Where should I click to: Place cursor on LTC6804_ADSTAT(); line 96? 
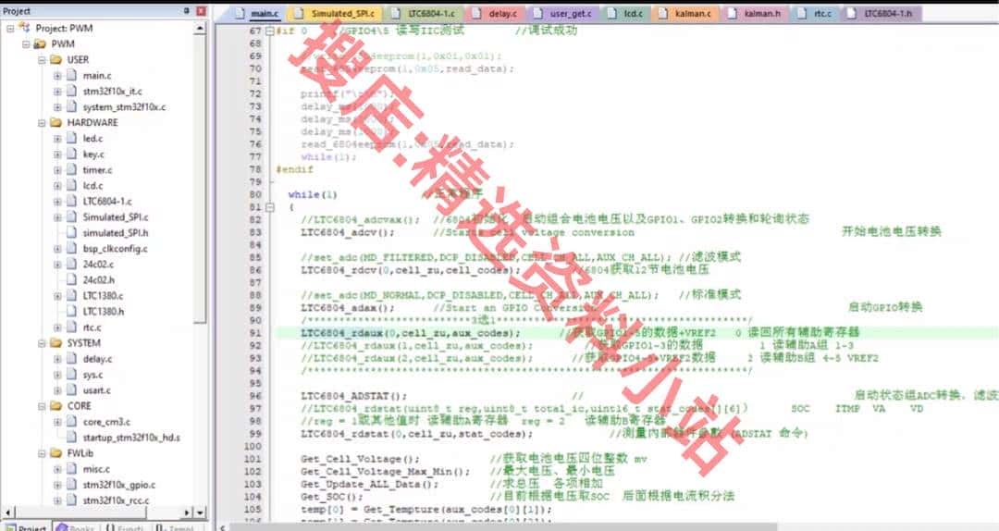click(353, 396)
